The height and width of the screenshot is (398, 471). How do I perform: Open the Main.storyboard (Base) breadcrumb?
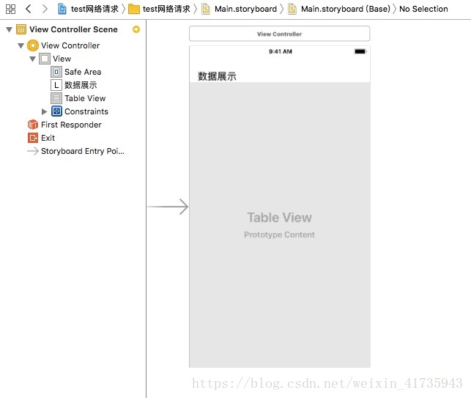click(346, 9)
